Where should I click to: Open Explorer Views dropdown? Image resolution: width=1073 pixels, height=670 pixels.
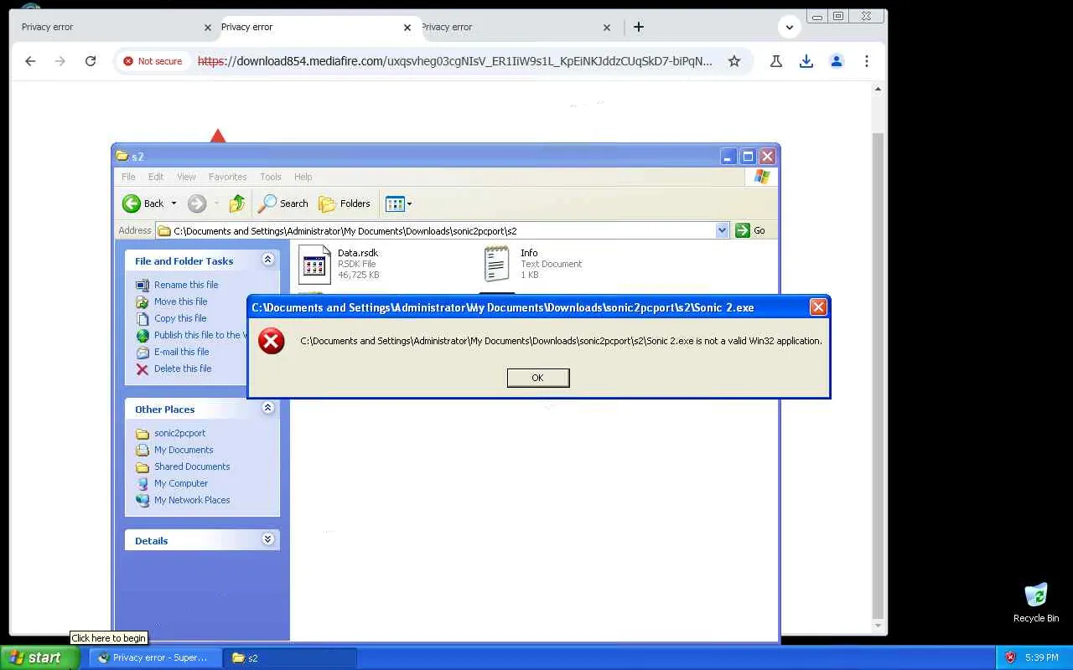[398, 204]
